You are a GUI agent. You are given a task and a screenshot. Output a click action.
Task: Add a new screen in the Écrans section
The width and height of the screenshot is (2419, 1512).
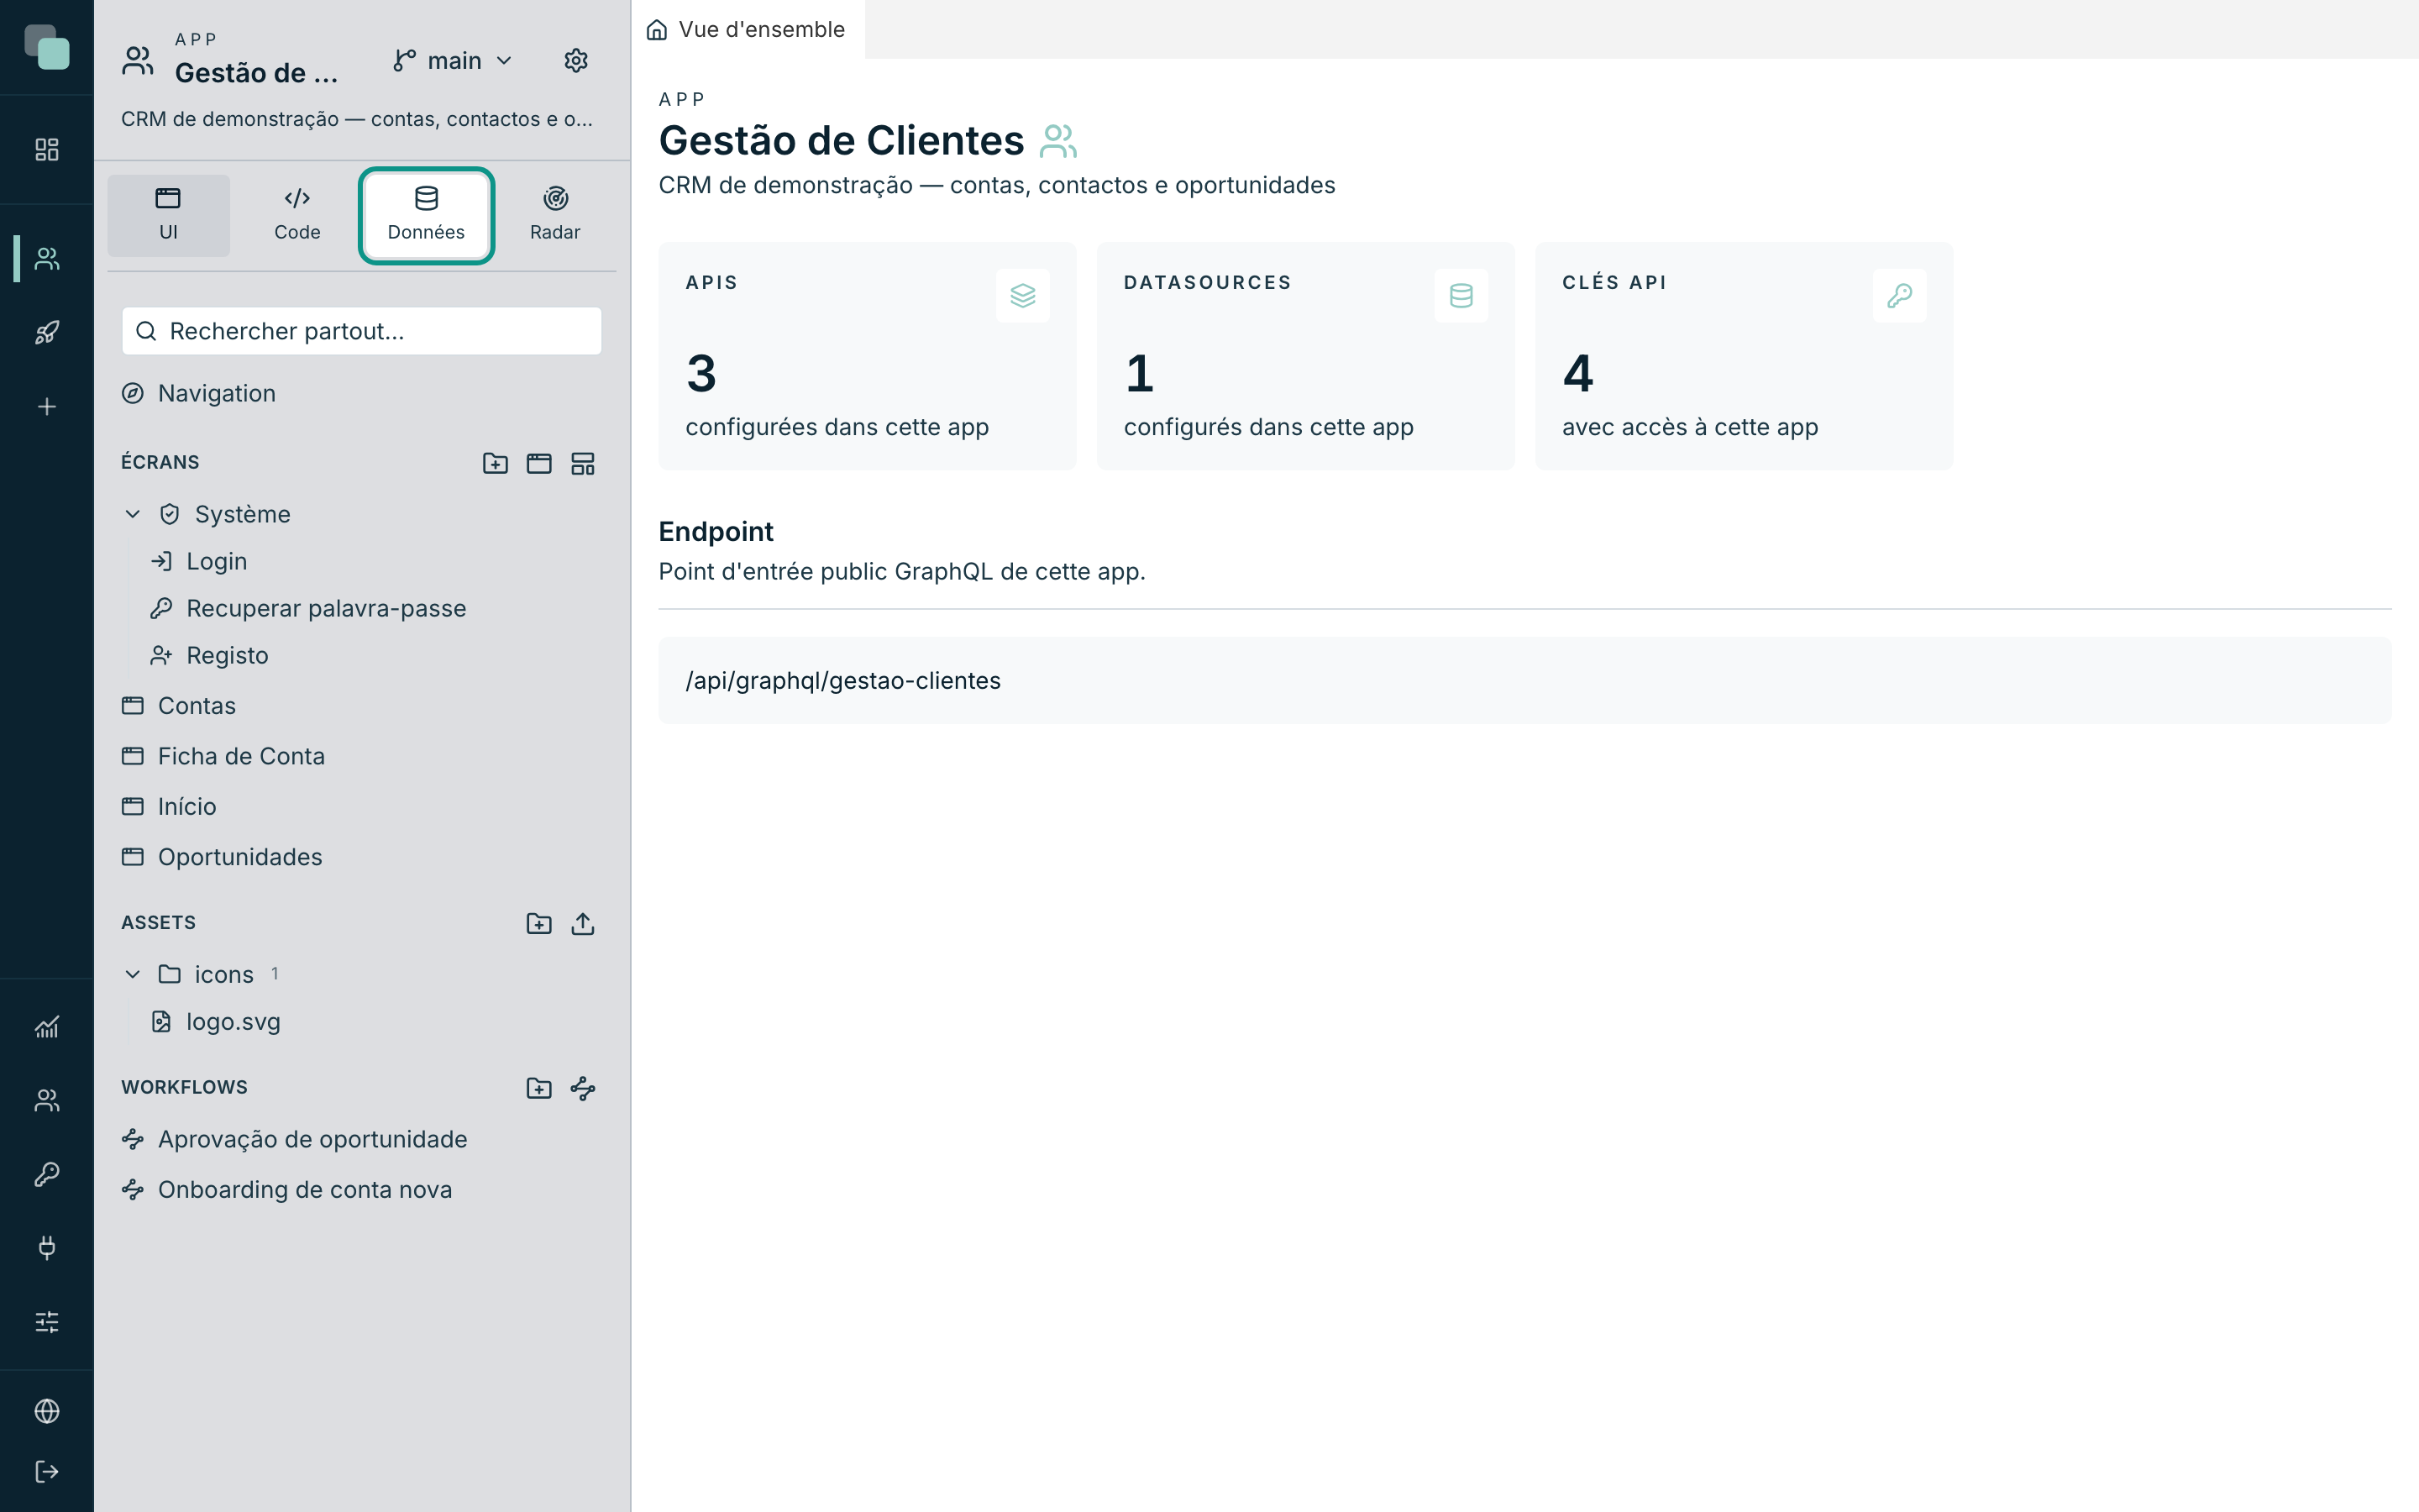(538, 463)
